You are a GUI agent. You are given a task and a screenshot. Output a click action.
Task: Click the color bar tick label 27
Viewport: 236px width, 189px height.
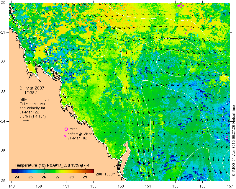click(x=58, y=177)
